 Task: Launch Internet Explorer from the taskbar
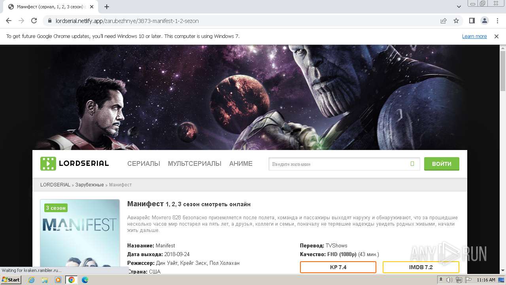pos(31,280)
